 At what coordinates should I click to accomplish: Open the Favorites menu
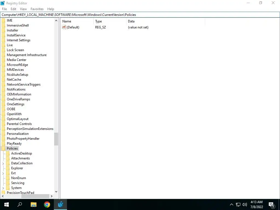pyautogui.click(x=37, y=9)
